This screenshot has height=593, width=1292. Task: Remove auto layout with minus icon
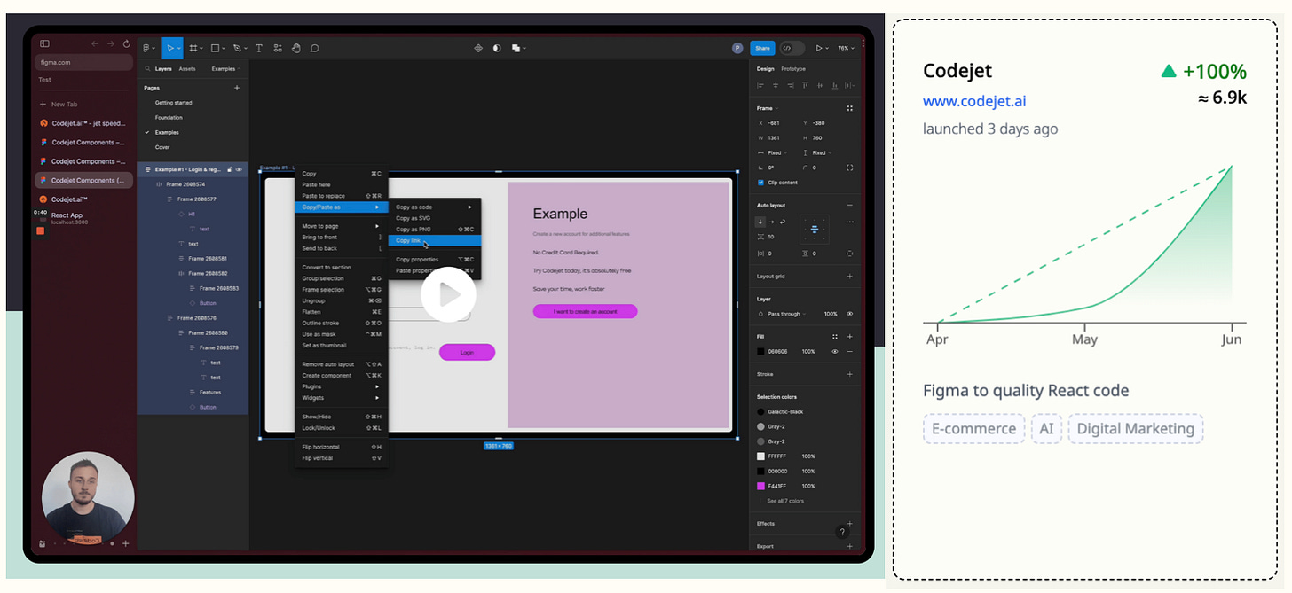coord(849,205)
